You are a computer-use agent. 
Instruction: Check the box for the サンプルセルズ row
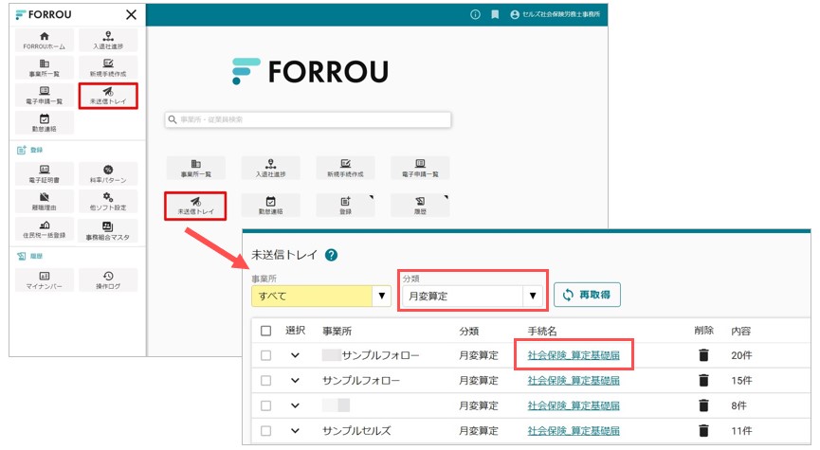pos(265,431)
